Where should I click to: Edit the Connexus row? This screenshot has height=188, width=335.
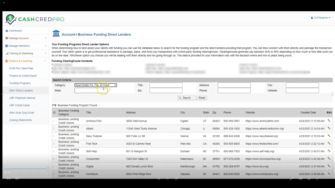(x=329, y=173)
